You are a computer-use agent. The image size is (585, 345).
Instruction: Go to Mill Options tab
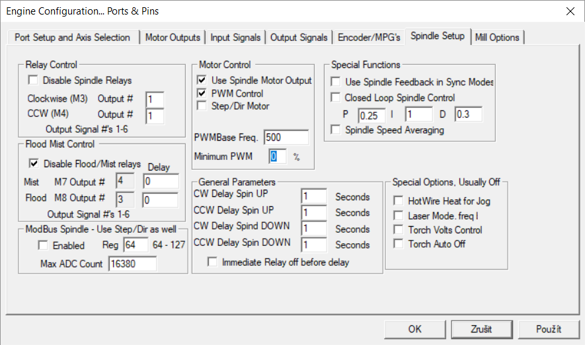[497, 38]
